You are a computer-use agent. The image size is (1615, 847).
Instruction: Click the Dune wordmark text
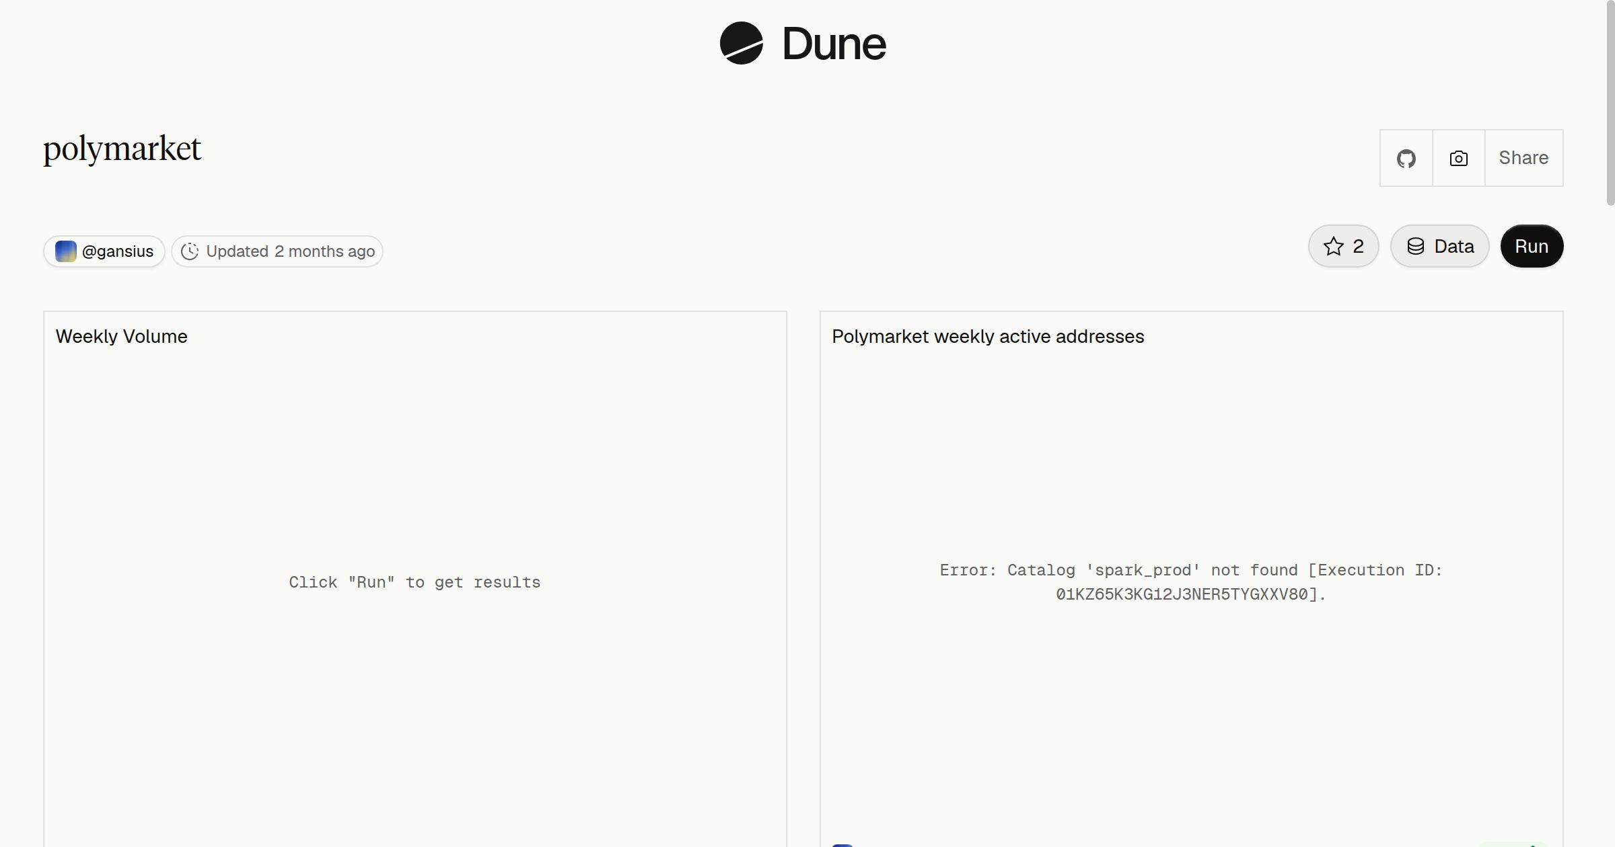click(x=834, y=44)
